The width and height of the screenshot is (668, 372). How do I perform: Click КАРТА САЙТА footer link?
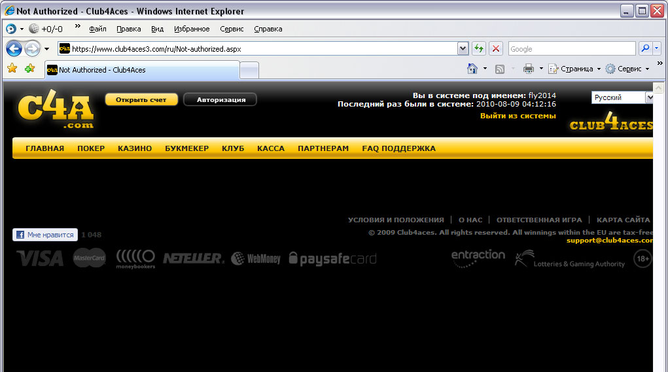coord(624,220)
